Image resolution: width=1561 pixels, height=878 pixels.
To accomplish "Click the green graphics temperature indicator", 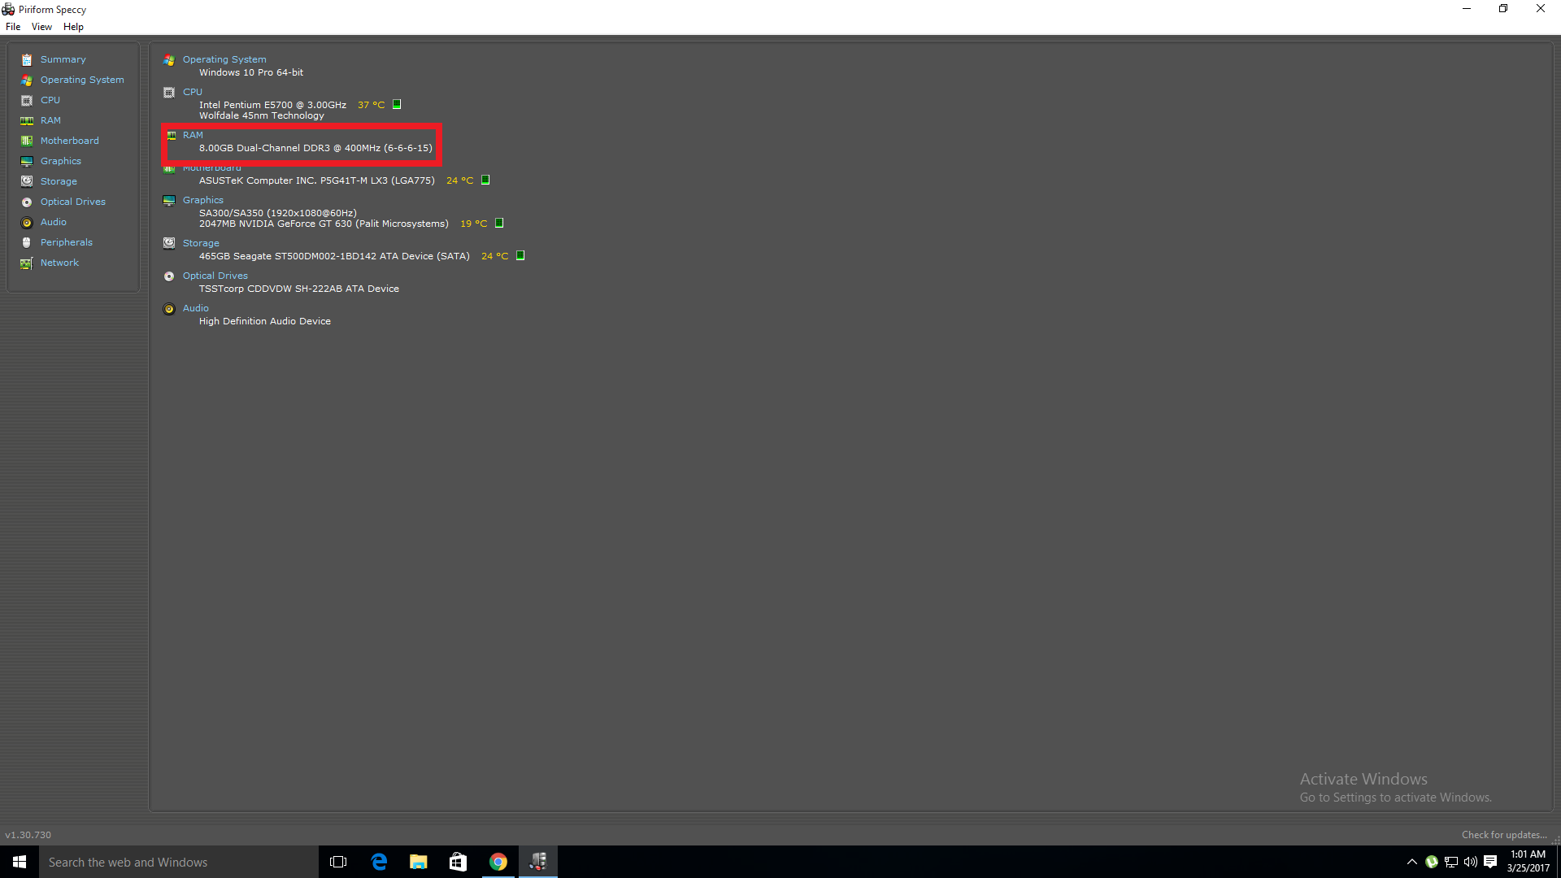I will 499,224.
